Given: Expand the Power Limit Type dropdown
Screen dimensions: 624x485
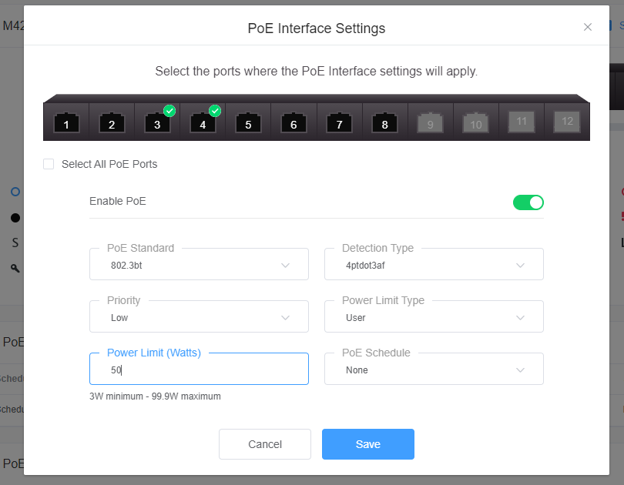Looking at the screenshot, I should tap(434, 317).
